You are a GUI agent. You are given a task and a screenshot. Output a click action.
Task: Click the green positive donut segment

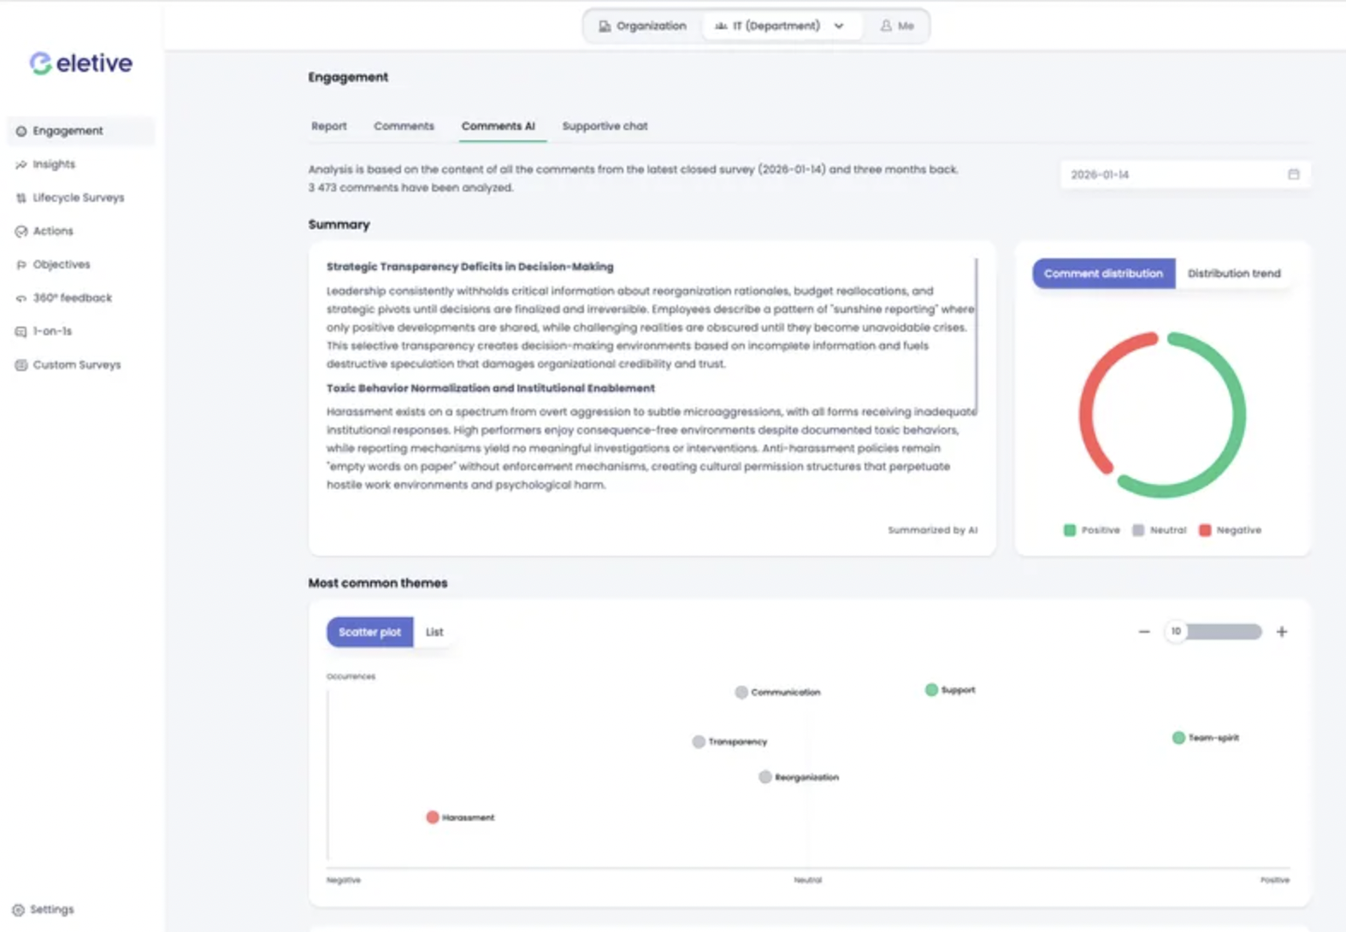1238,416
